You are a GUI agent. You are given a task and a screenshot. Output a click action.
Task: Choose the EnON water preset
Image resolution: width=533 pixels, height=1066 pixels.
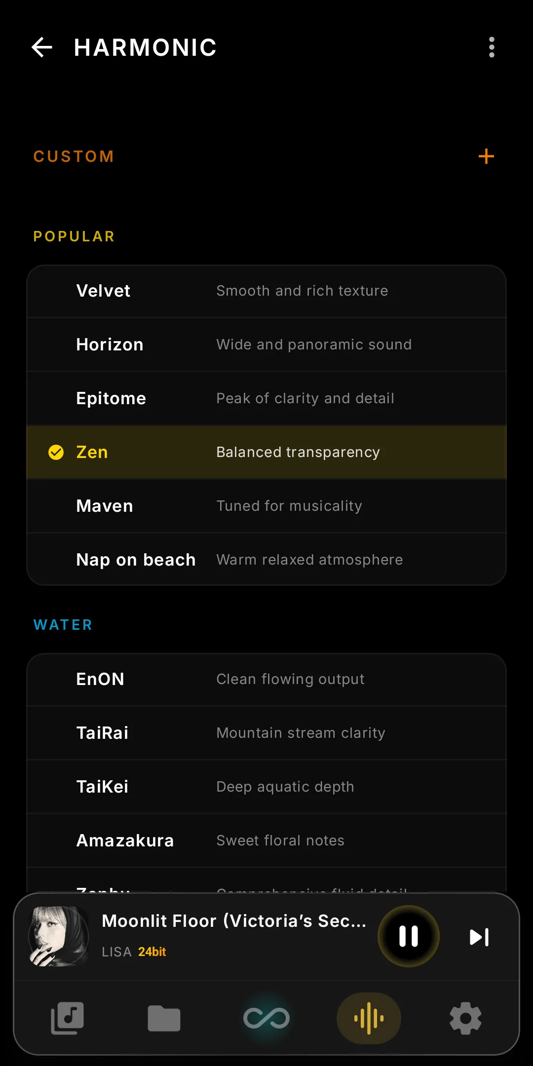pos(266,680)
